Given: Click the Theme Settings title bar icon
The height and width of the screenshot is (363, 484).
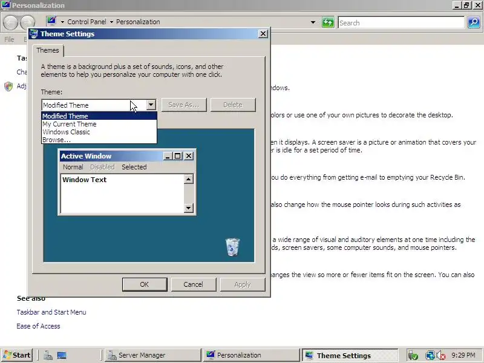Looking at the screenshot, I should pos(34,34).
